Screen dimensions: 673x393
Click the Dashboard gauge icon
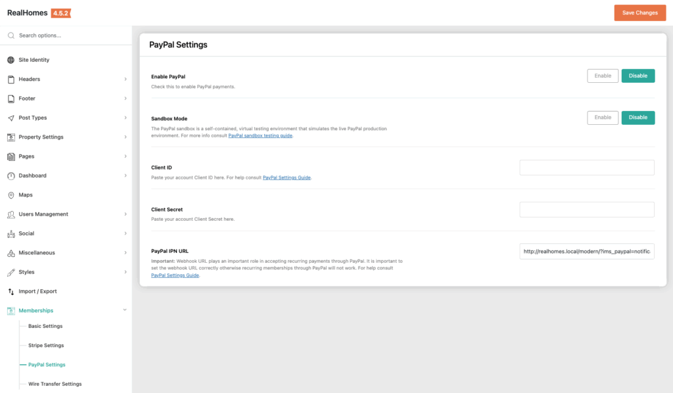coord(11,175)
